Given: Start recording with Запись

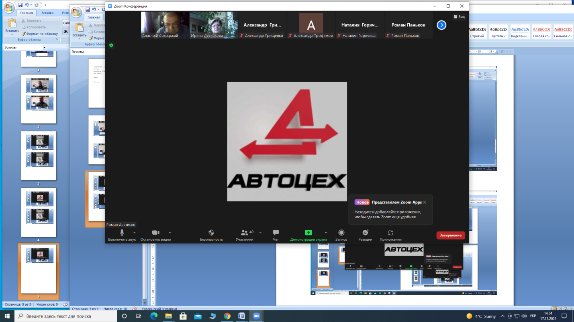Looking at the screenshot, I should pos(341,235).
